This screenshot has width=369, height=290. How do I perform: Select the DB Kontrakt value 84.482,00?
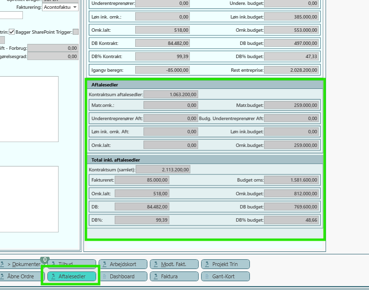(163, 43)
